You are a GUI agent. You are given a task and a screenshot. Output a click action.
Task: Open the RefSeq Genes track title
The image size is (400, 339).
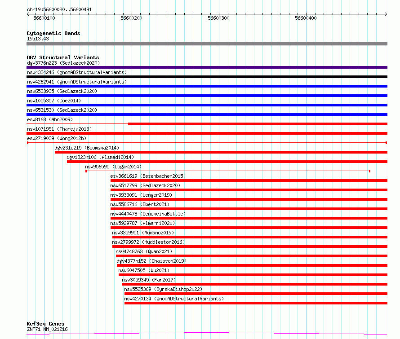pos(46,324)
